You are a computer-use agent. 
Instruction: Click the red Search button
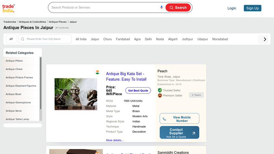click(178, 8)
